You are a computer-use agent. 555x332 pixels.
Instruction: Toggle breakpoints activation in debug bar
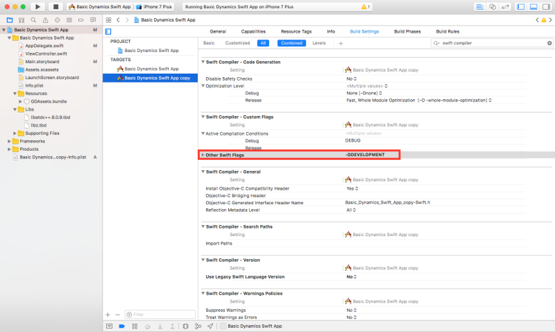point(122,326)
